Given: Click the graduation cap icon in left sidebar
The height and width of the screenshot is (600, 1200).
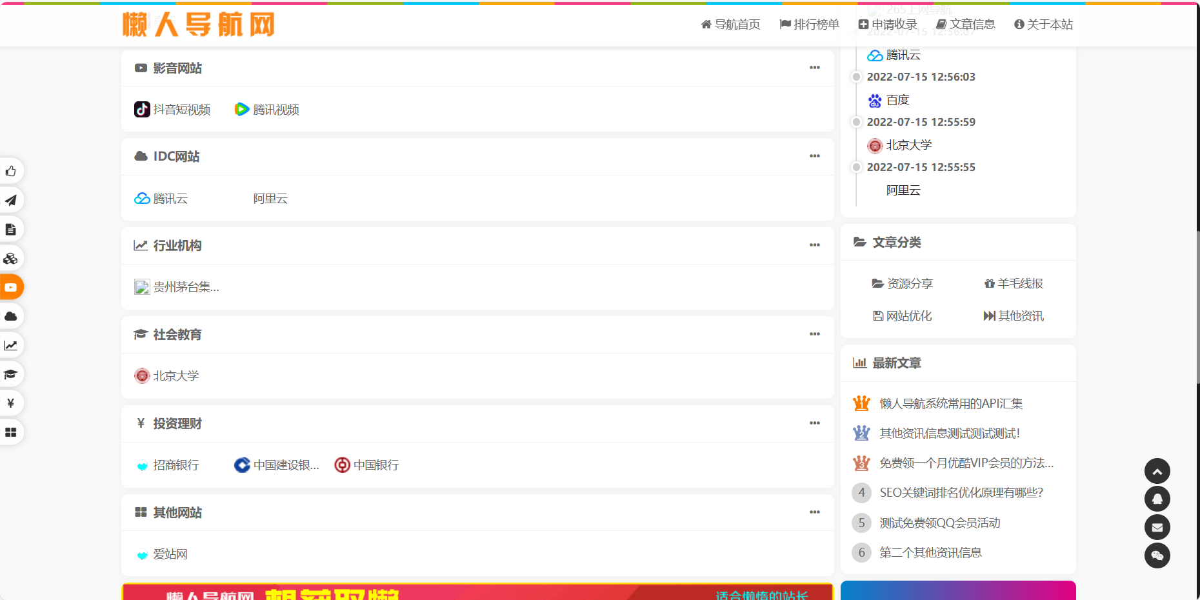Looking at the screenshot, I should point(11,374).
